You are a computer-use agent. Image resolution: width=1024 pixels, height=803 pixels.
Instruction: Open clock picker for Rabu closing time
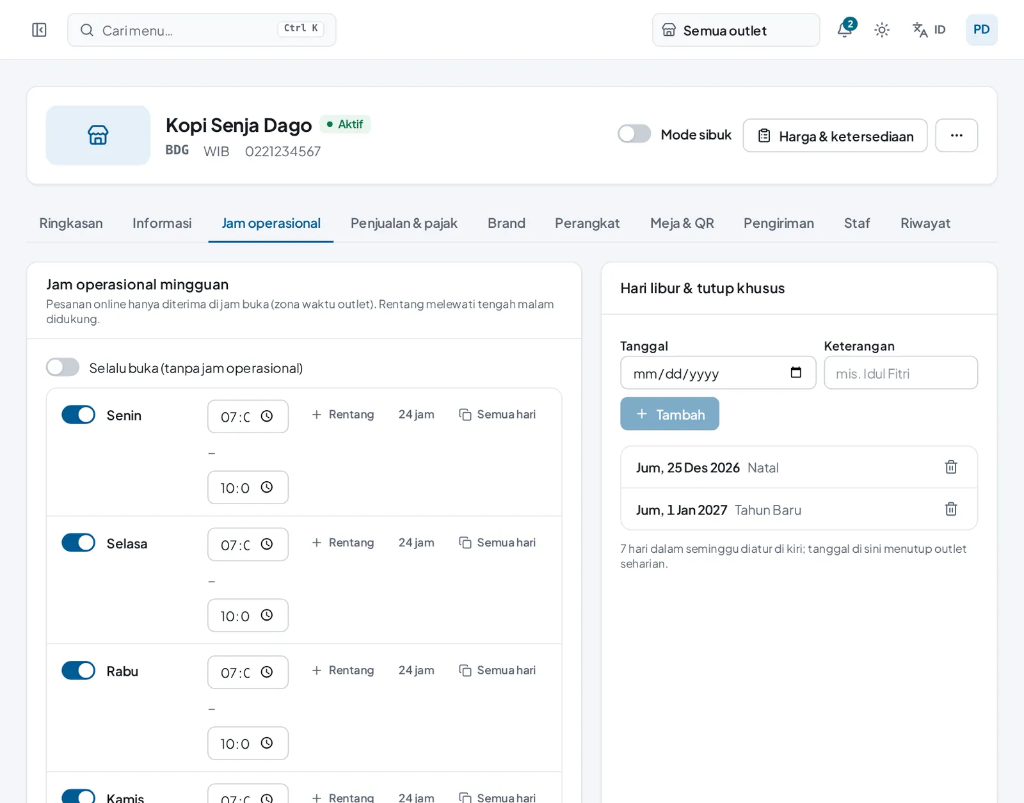[x=267, y=743]
